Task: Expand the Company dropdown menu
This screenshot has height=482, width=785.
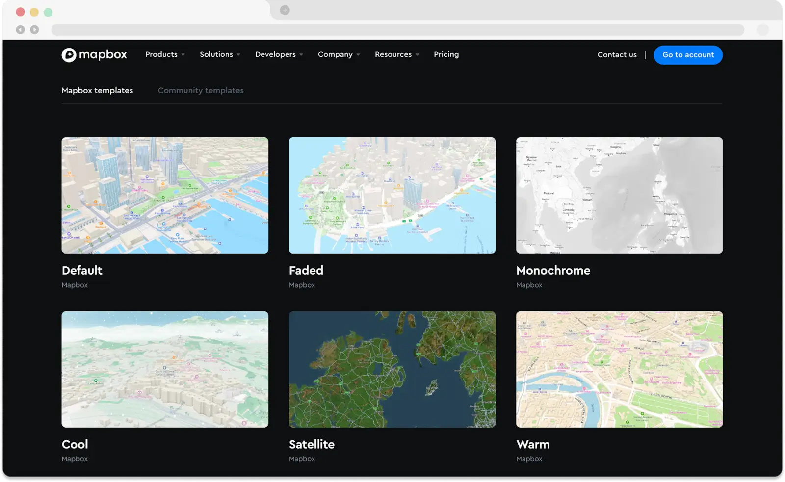Action: click(x=339, y=54)
